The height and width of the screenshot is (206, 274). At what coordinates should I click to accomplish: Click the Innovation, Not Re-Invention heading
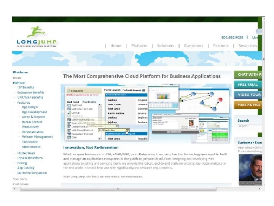pos(91,148)
